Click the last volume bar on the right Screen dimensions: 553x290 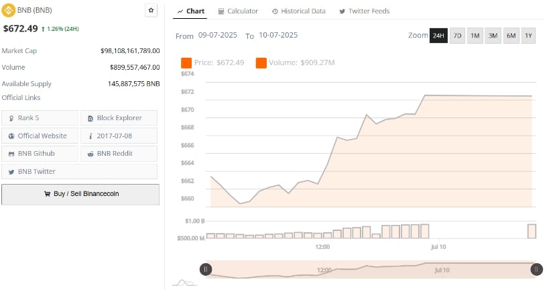coord(532,232)
